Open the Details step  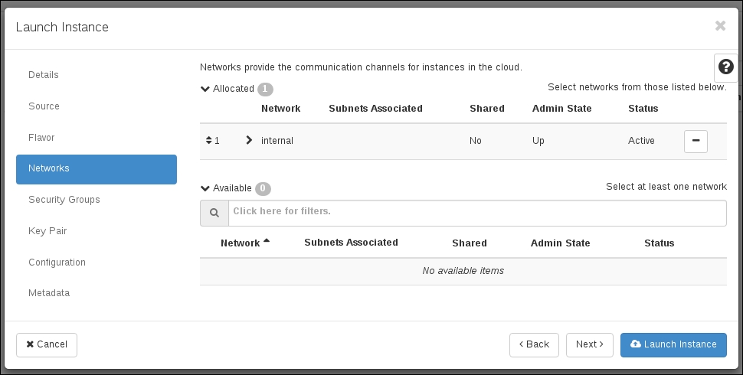click(44, 75)
